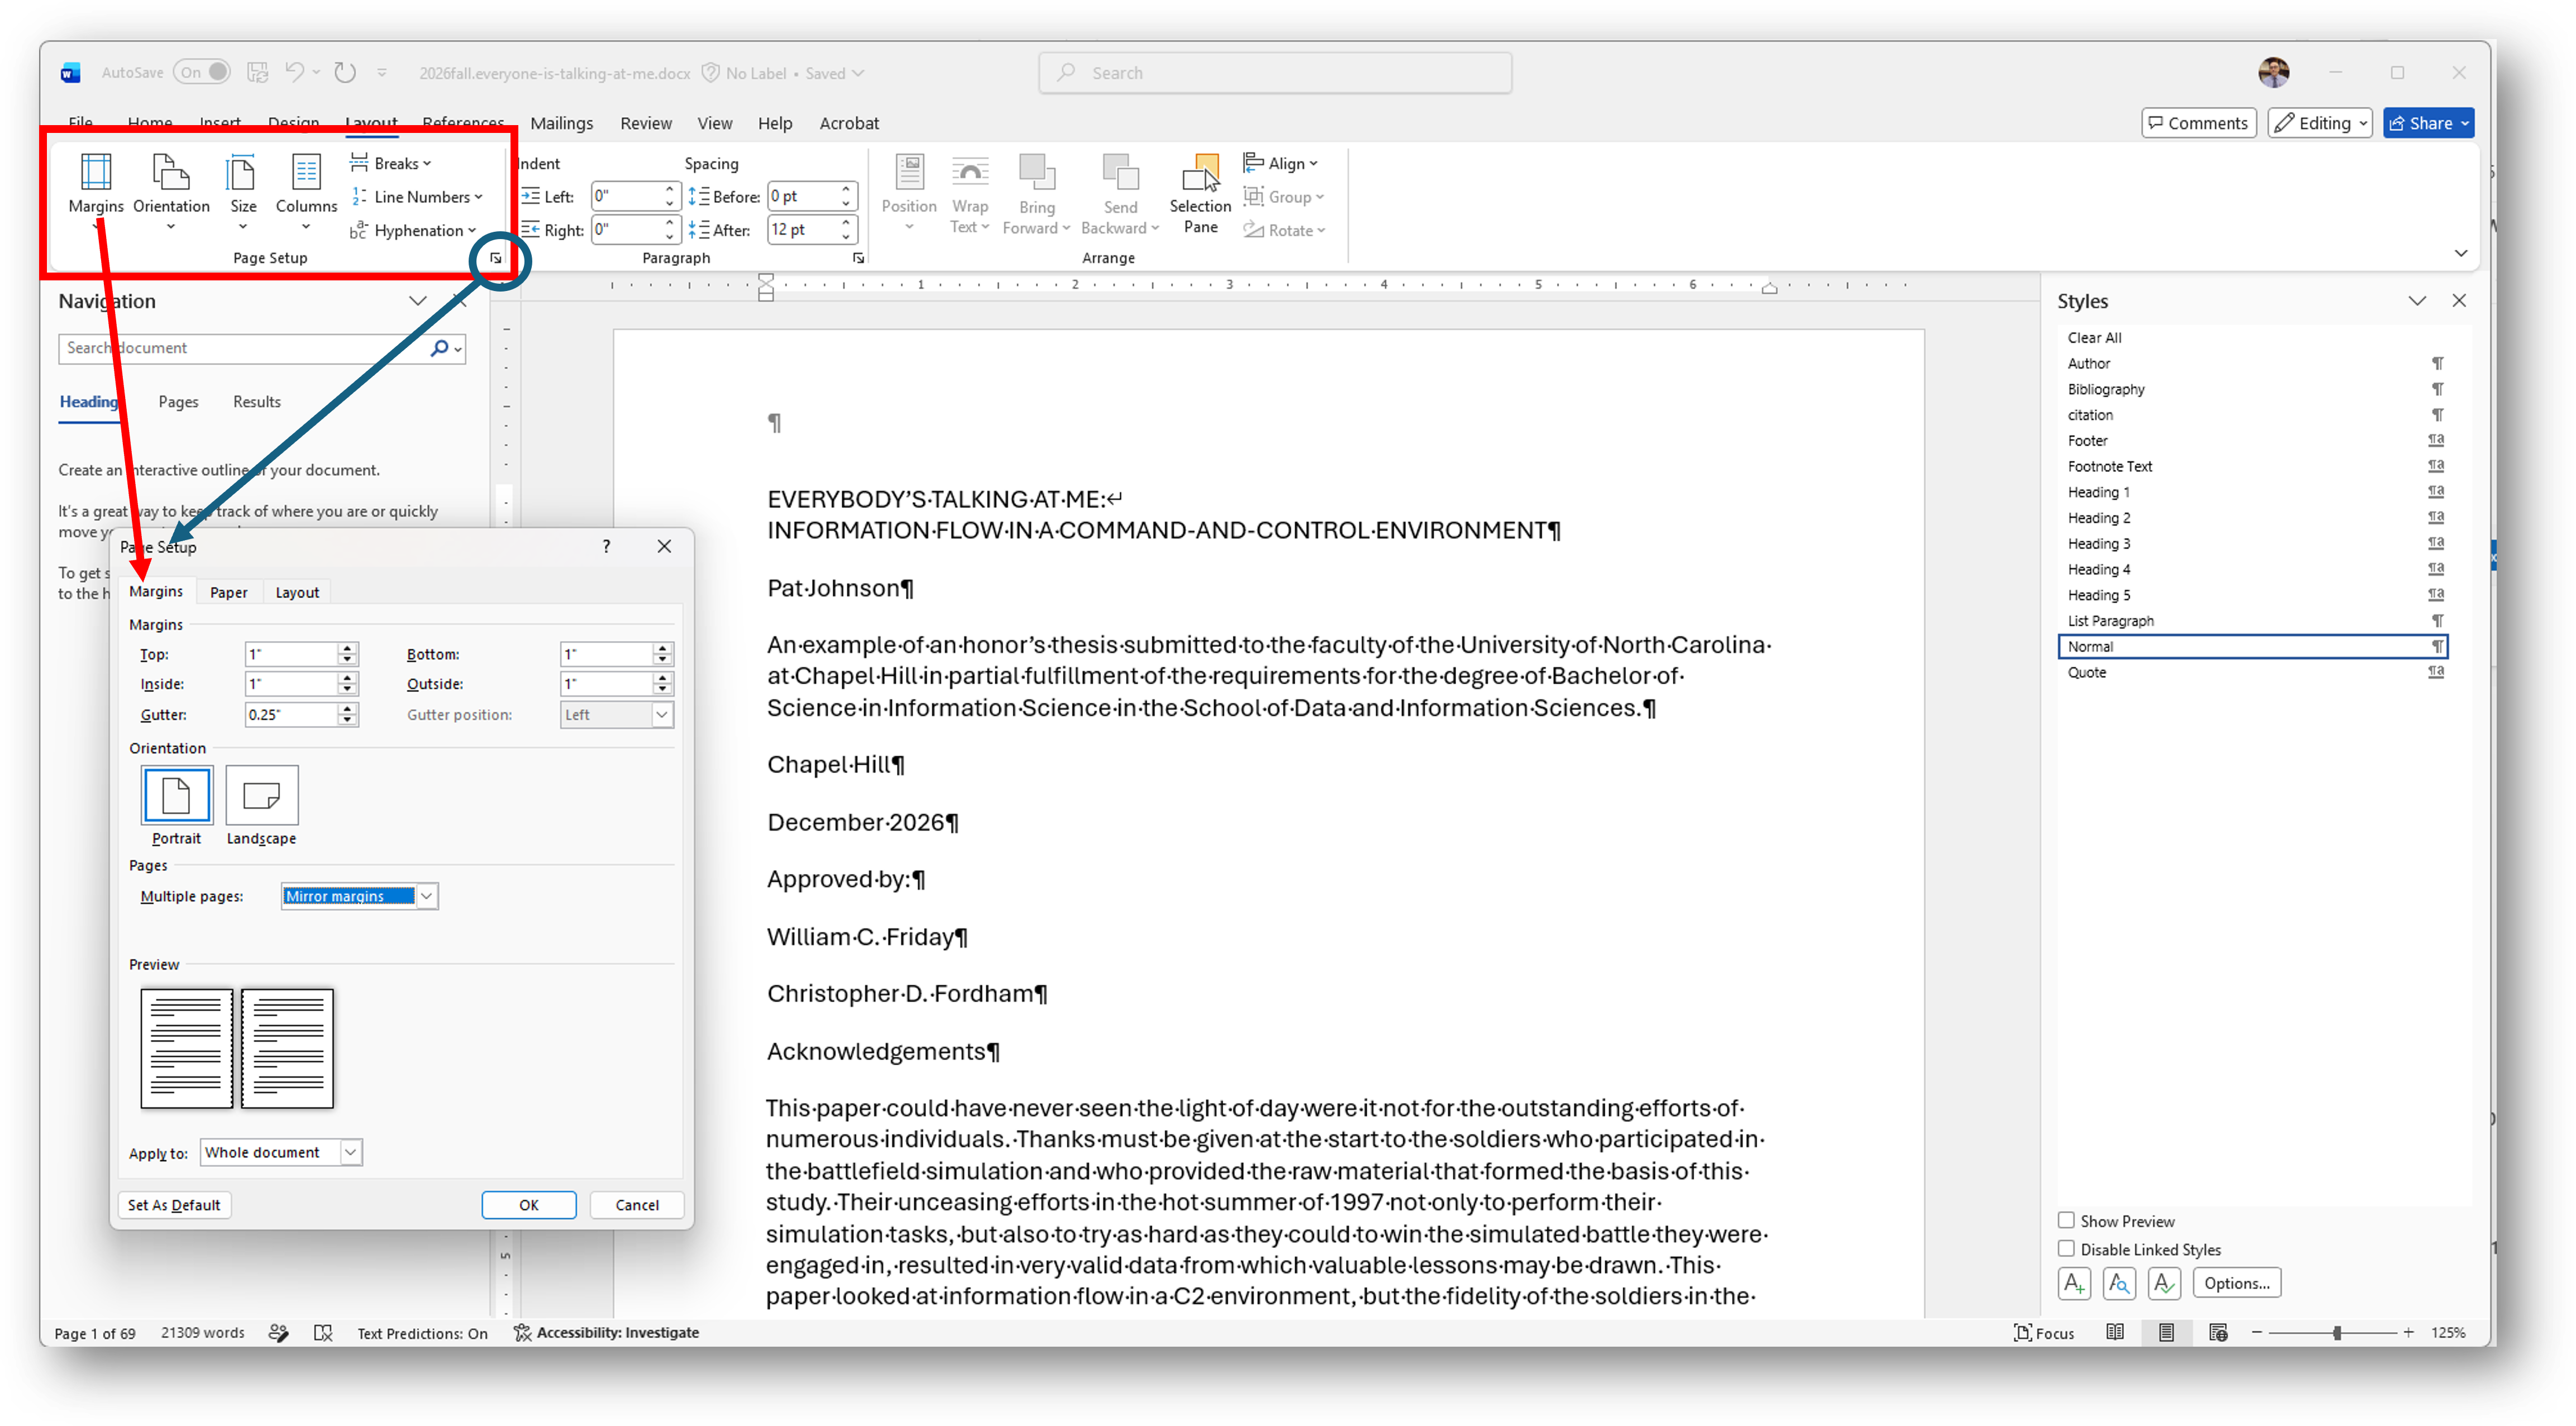
Task: Click the Save icon in title bar
Action: click(x=258, y=72)
